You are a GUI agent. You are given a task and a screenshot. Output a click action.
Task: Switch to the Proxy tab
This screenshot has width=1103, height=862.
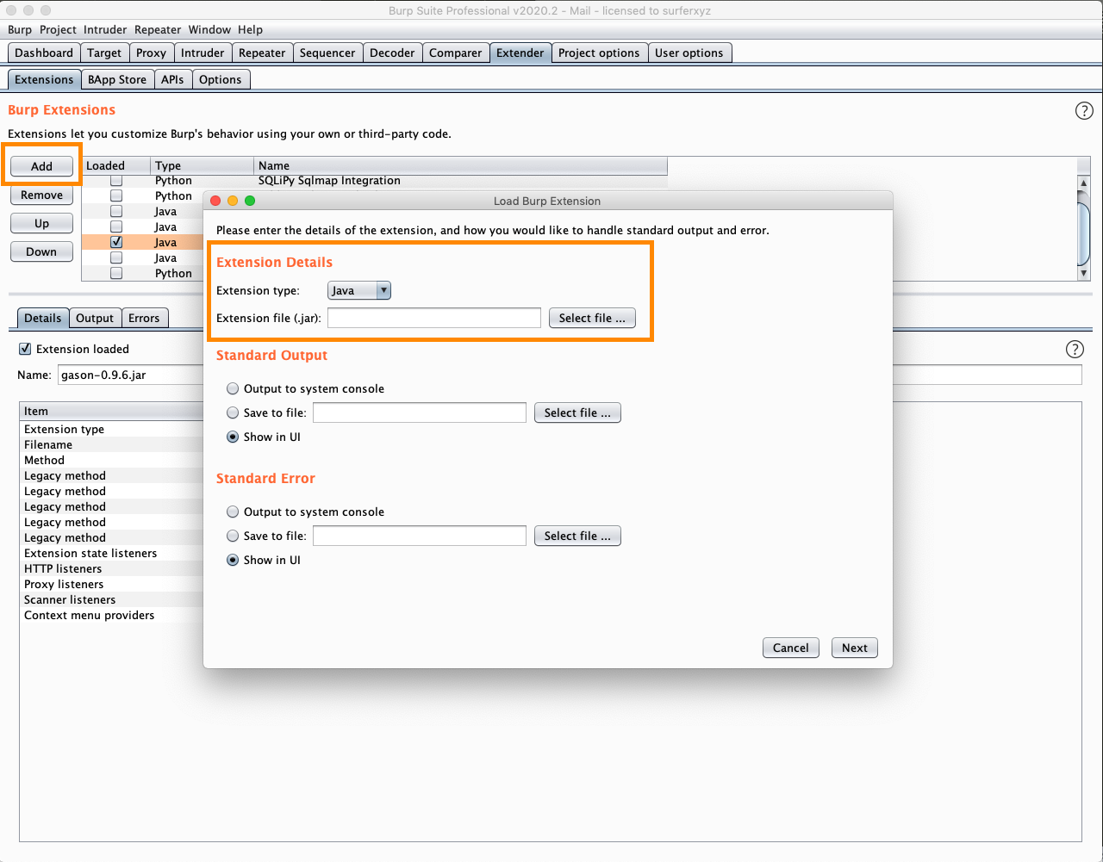pyautogui.click(x=151, y=53)
